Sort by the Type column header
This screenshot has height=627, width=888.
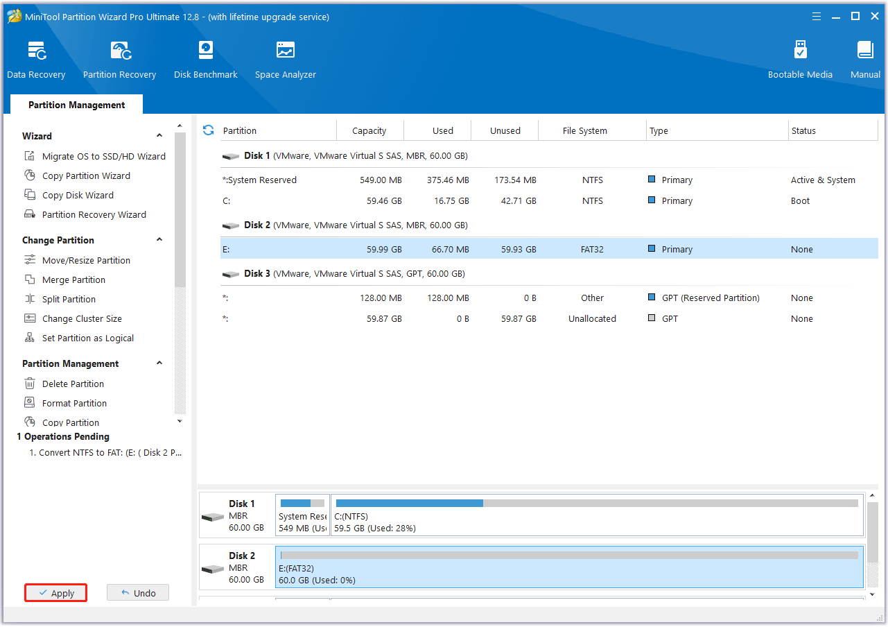click(x=717, y=130)
